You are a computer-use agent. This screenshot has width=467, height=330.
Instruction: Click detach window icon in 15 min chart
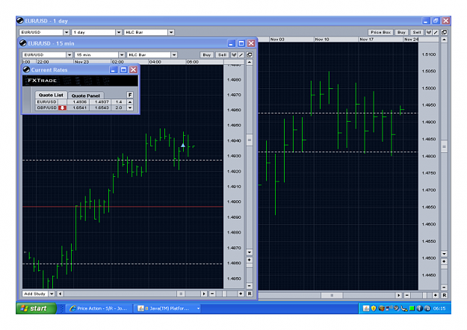(x=250, y=55)
